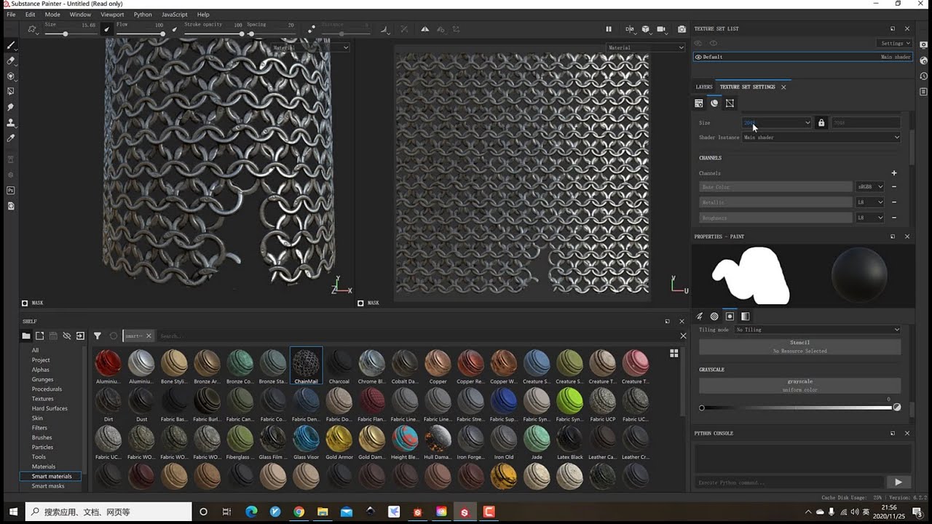Image resolution: width=932 pixels, height=524 pixels.
Task: Switch Shelf to grid view icon
Action: (x=674, y=353)
